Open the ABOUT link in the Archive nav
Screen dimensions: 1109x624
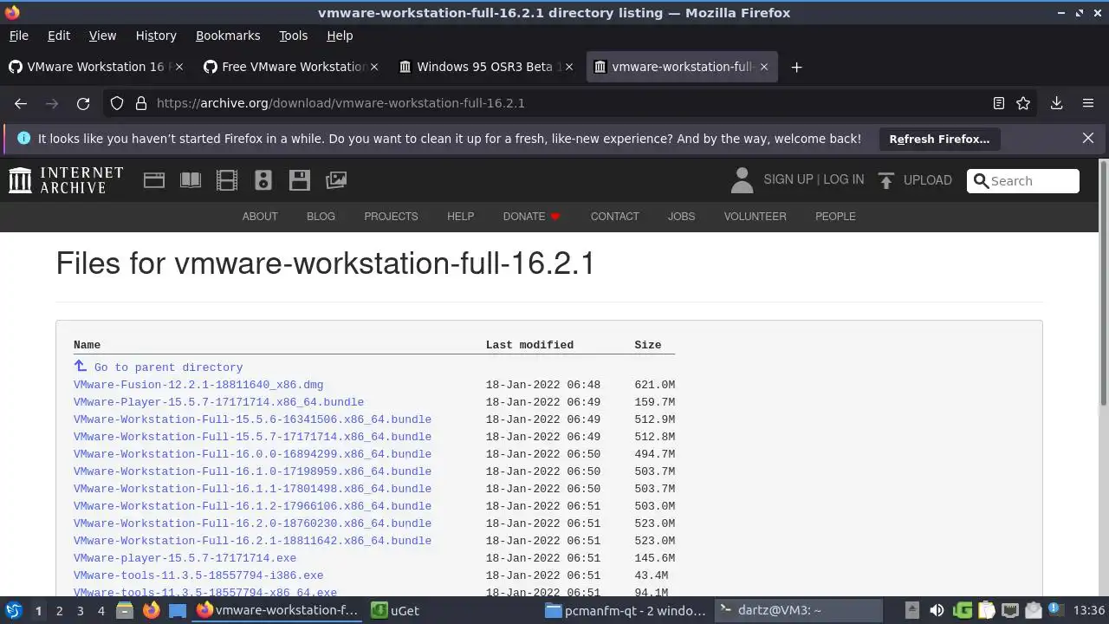(260, 217)
